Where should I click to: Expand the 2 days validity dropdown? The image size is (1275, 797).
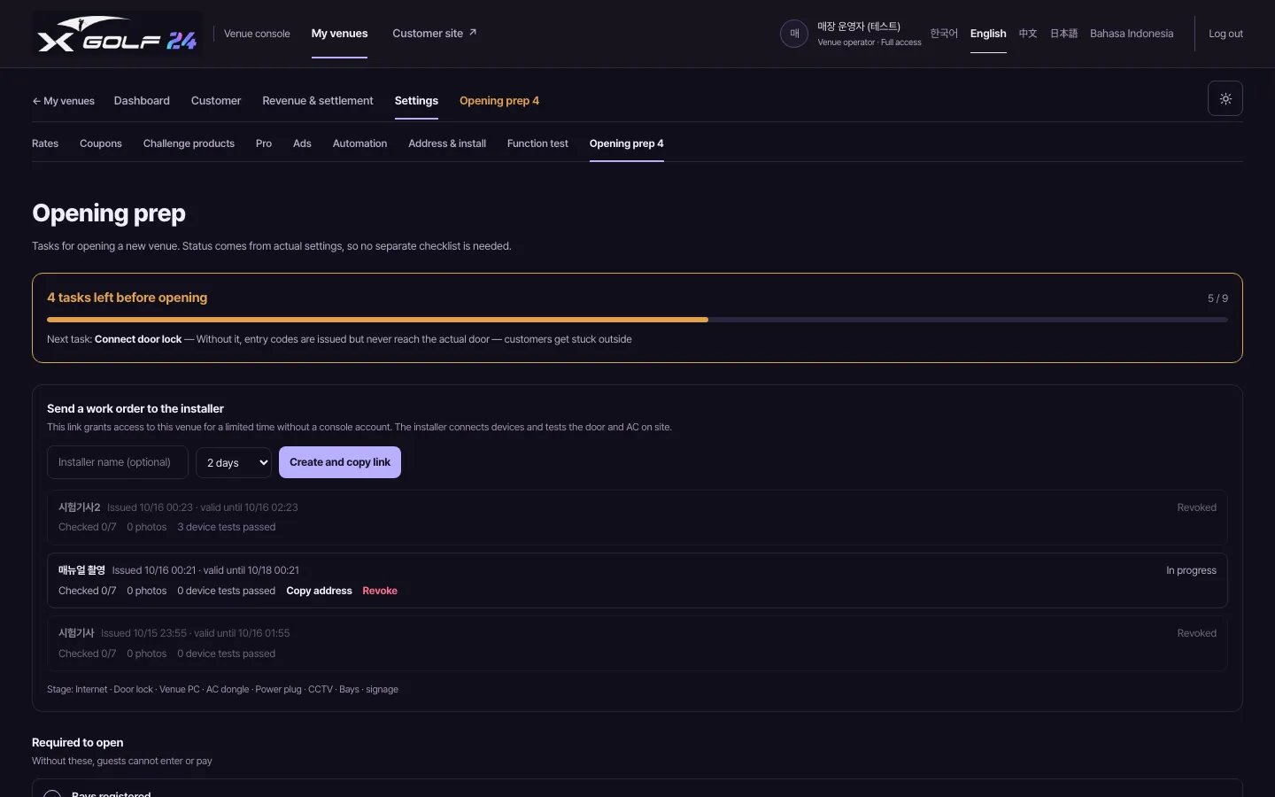click(235, 462)
